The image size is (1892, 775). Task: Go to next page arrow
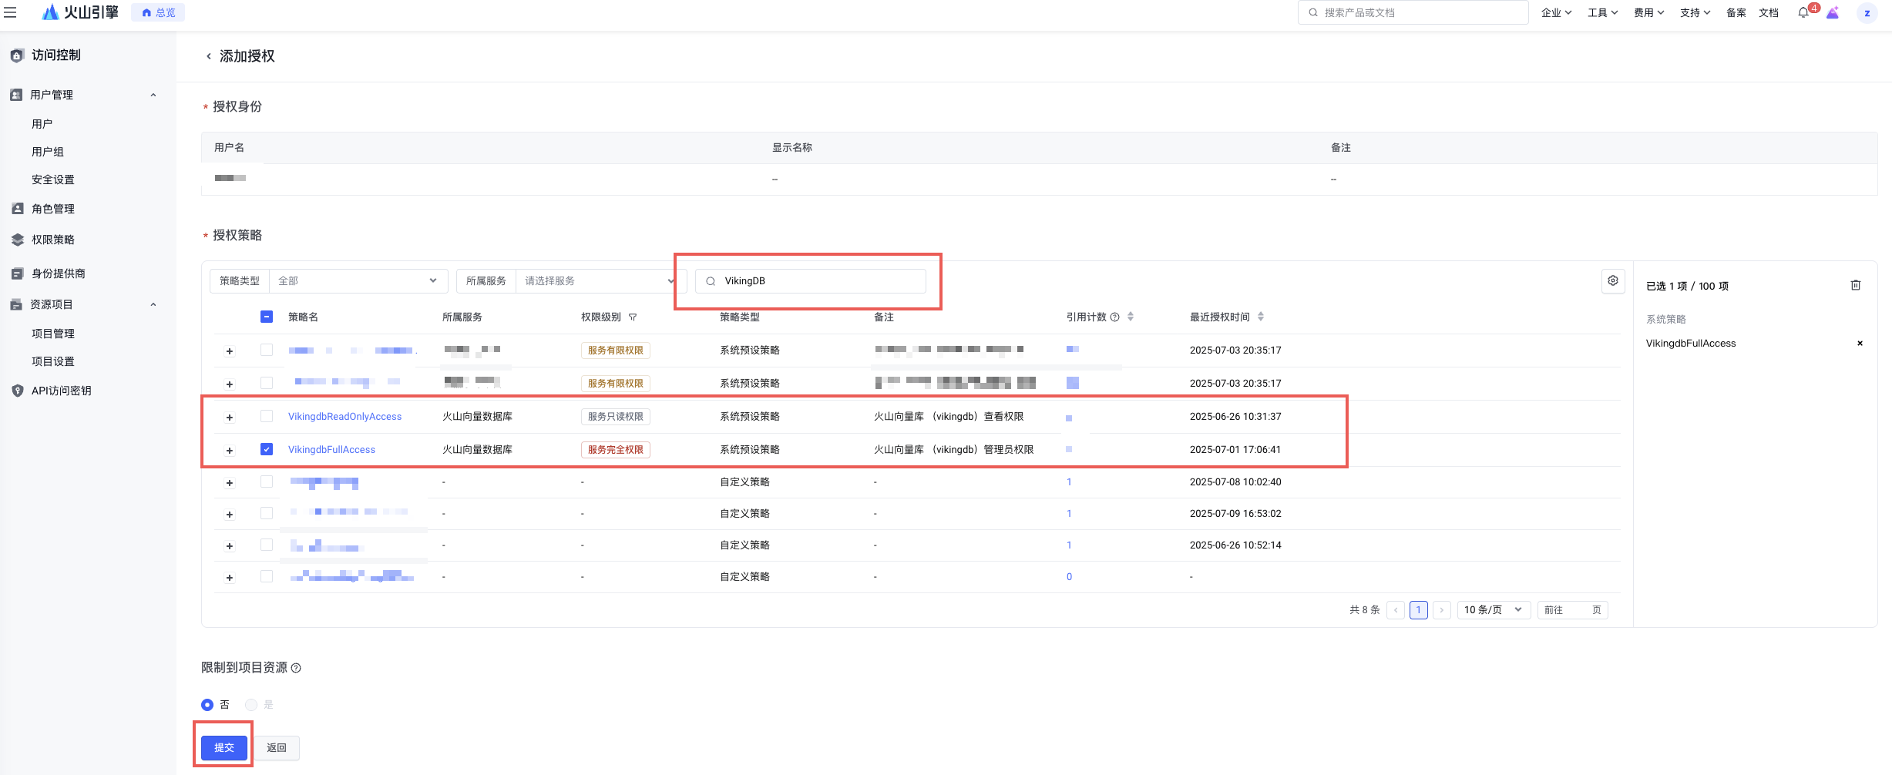click(x=1442, y=610)
